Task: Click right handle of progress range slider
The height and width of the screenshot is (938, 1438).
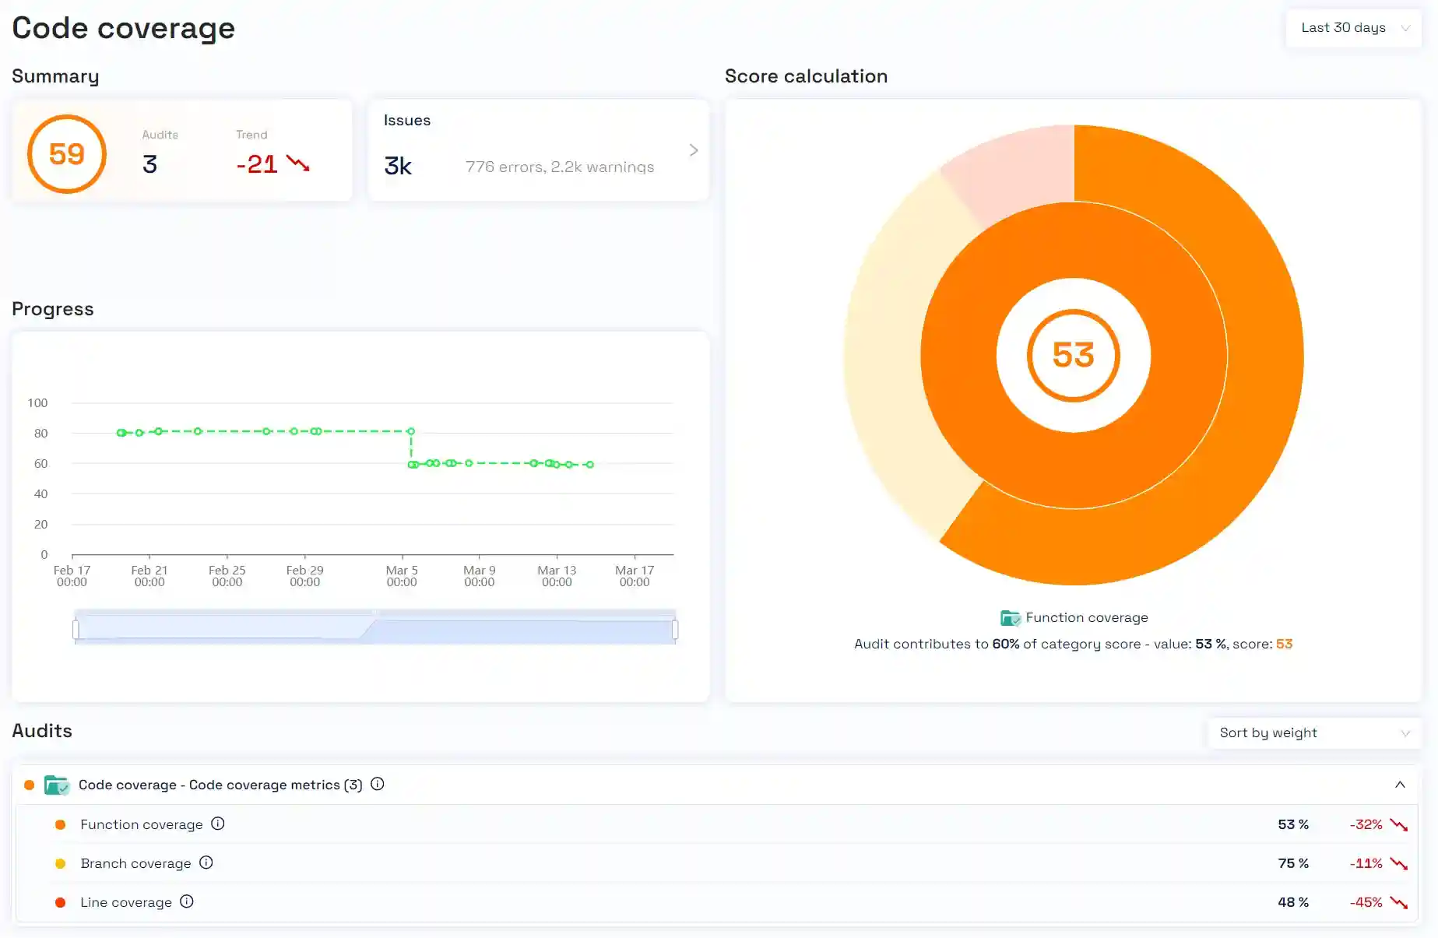Action: point(675,629)
